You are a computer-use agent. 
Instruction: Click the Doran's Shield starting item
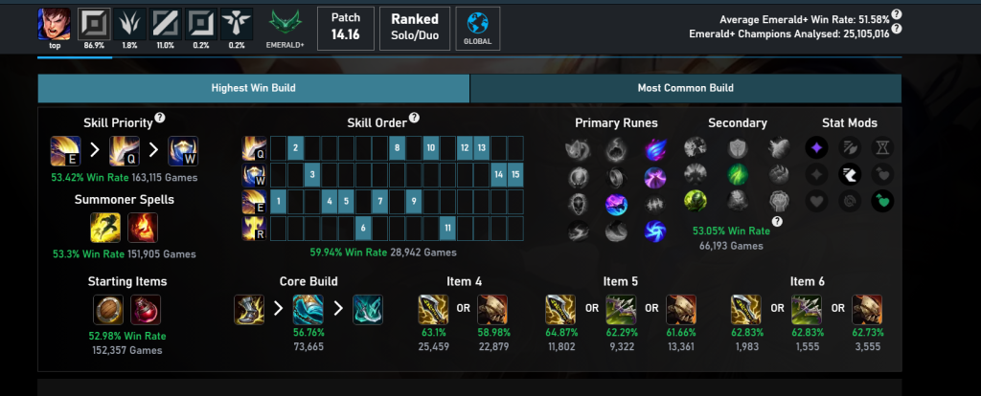click(x=108, y=311)
